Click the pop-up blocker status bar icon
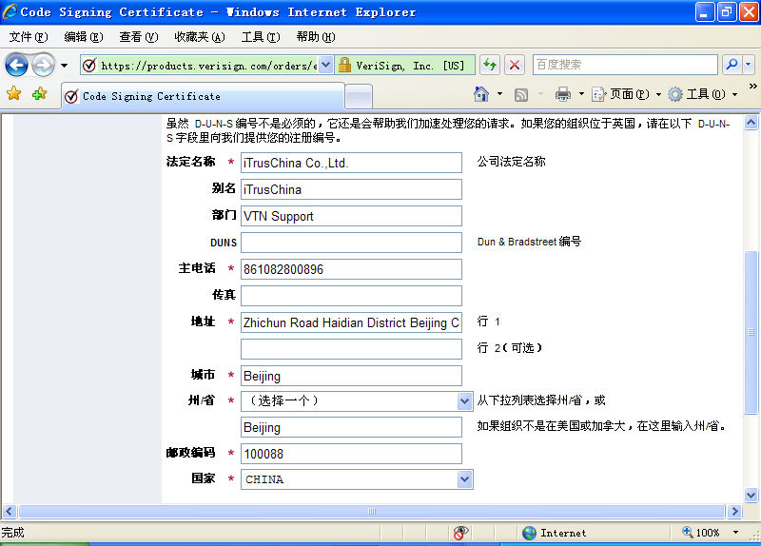 click(461, 533)
